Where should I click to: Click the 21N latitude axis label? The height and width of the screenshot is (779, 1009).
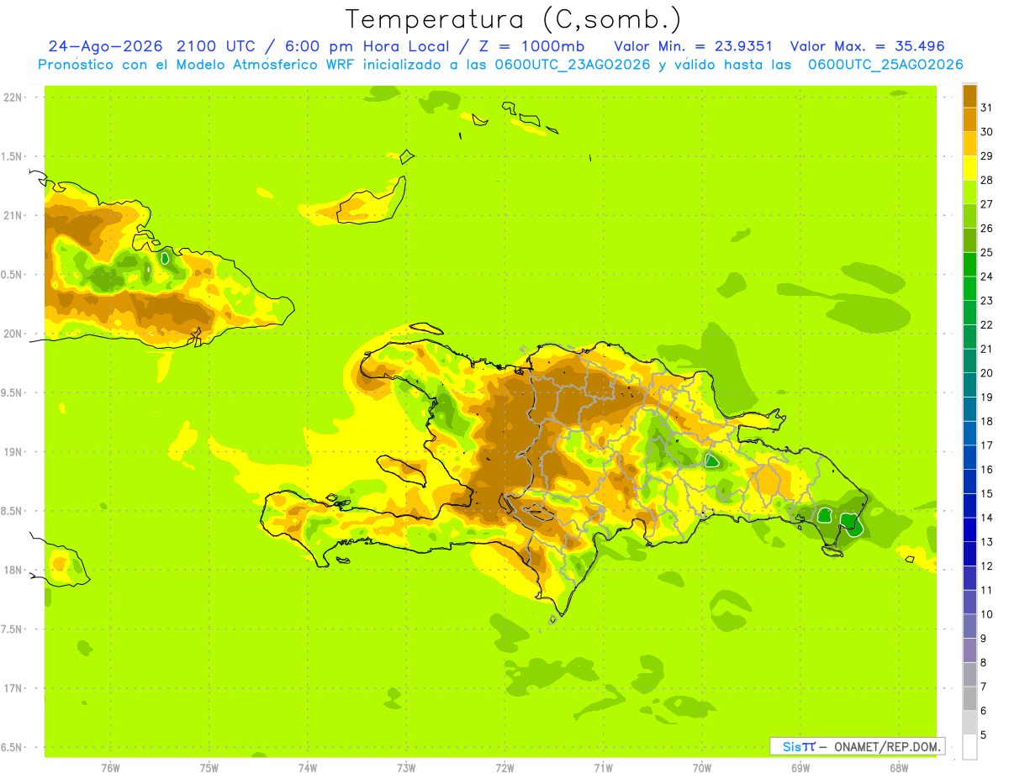(x=13, y=215)
